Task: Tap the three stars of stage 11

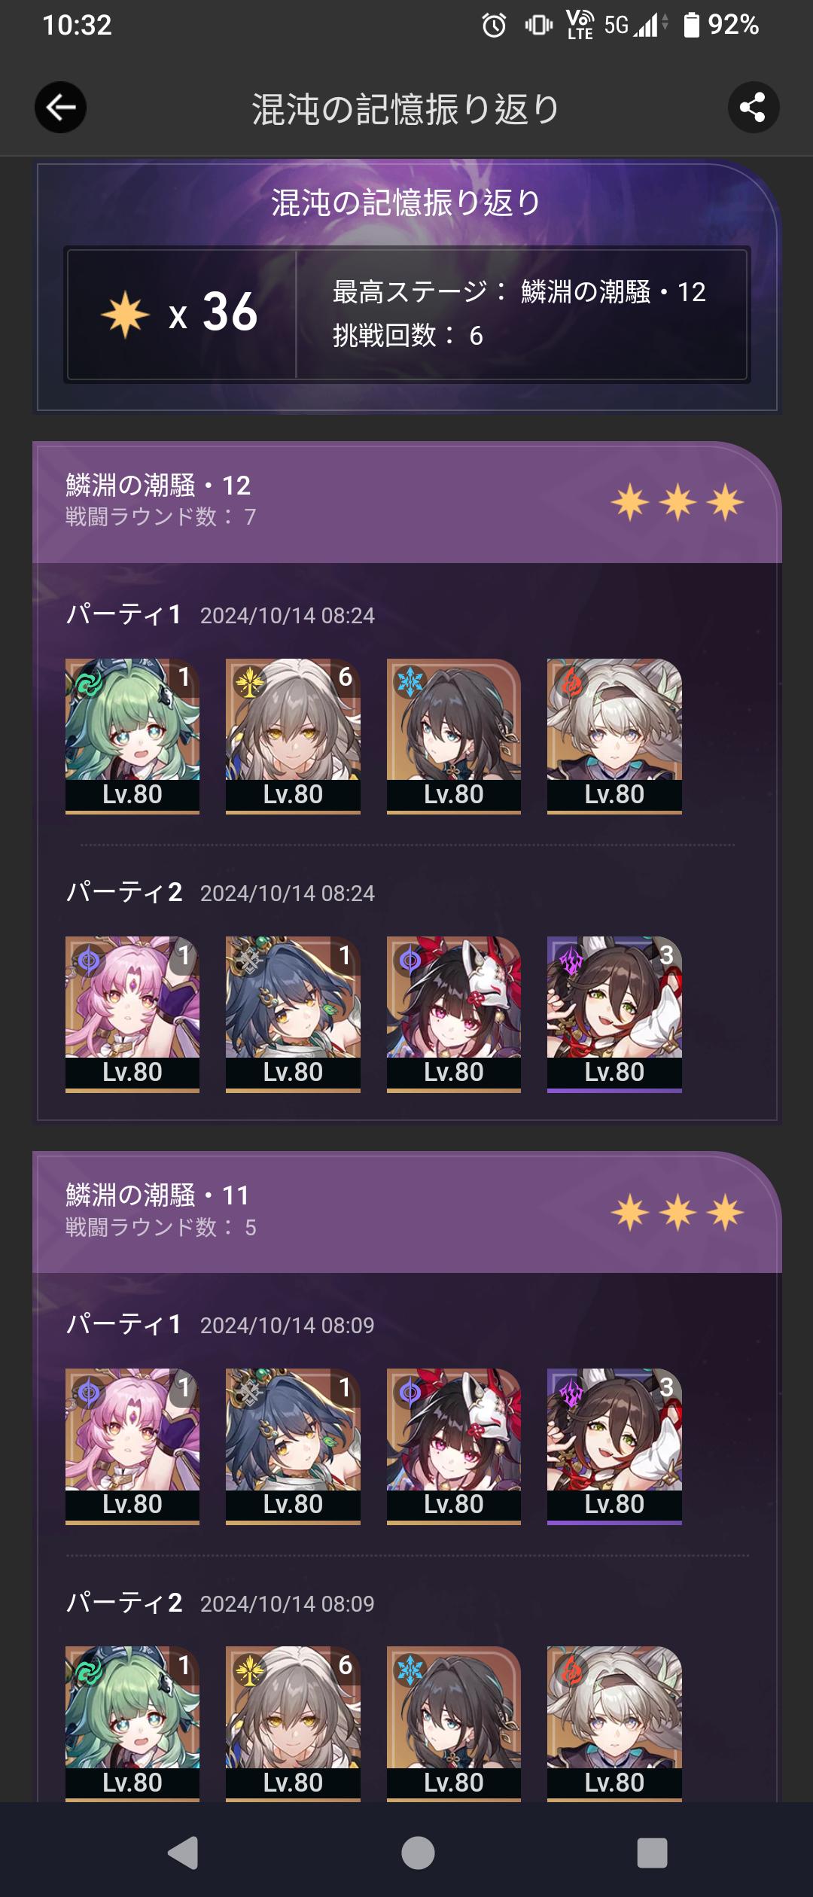Action: click(x=677, y=1213)
